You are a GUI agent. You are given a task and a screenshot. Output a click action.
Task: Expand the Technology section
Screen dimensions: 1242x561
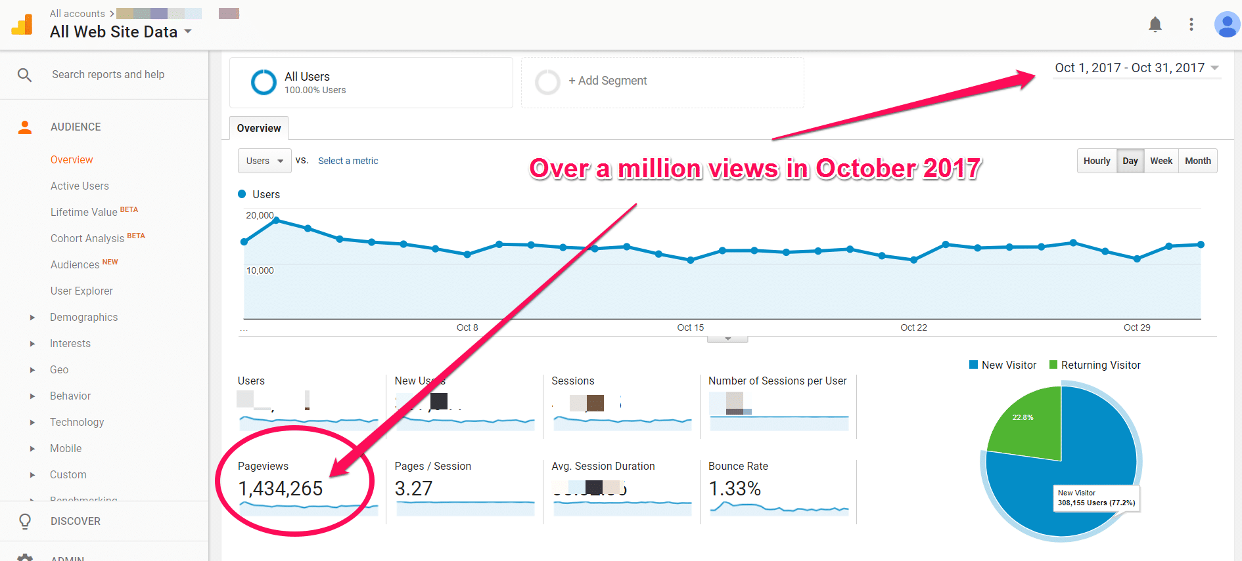point(32,423)
